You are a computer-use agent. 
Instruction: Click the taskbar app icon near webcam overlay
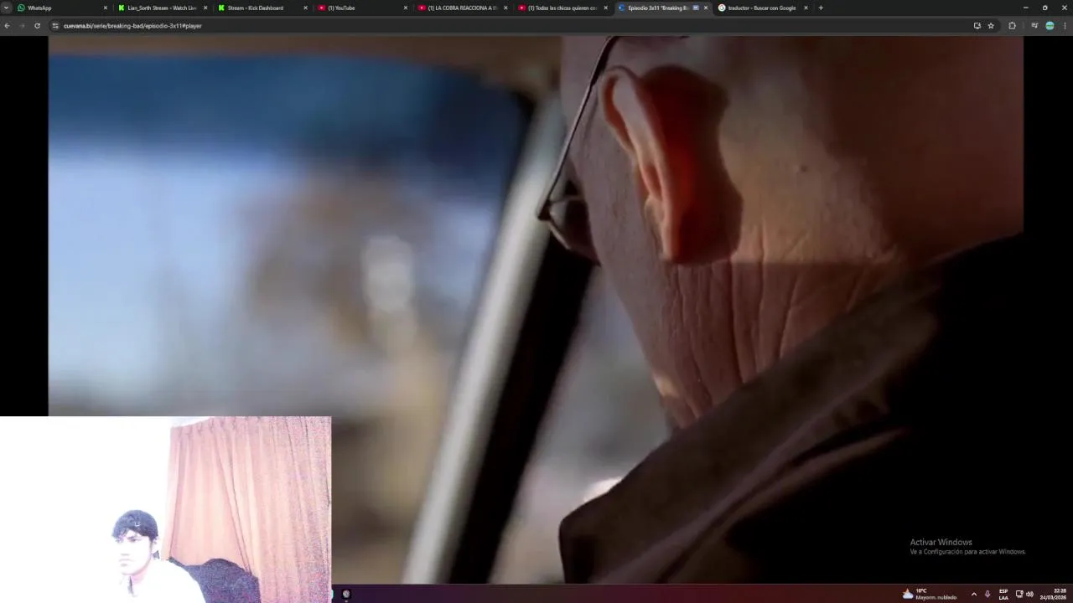(x=346, y=594)
